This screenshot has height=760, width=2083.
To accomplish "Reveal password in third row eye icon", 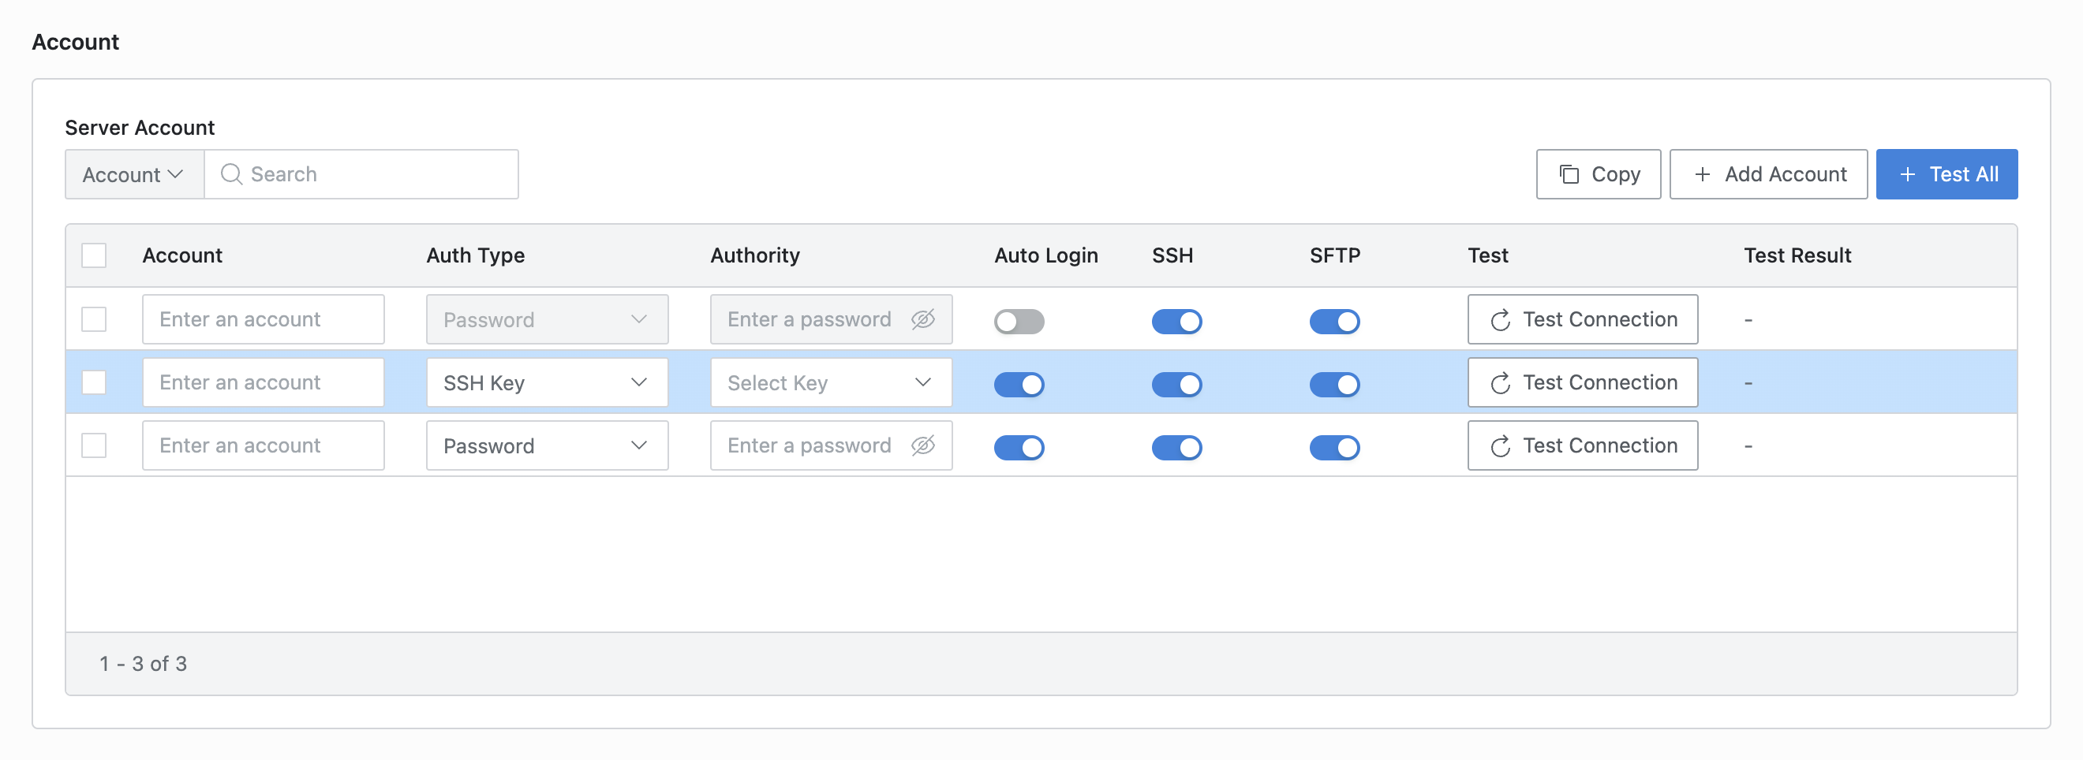I will 922,445.
